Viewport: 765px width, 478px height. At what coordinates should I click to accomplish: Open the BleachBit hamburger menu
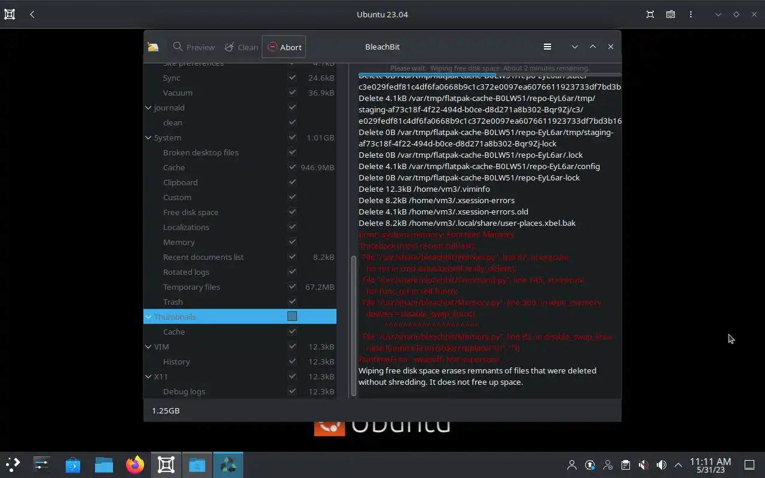(x=547, y=47)
